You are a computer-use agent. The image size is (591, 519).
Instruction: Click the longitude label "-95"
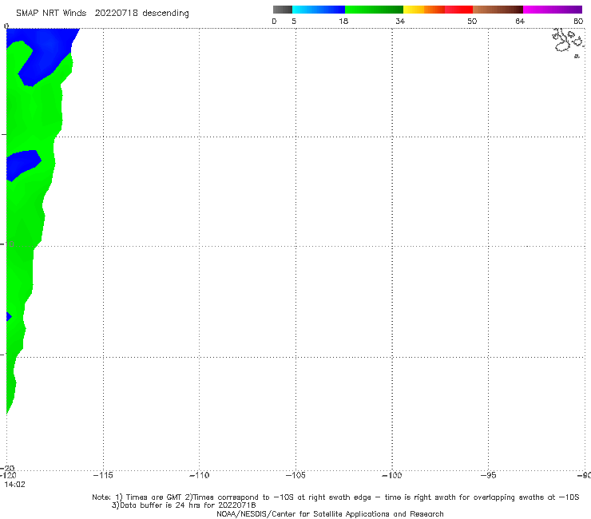coord(488,475)
